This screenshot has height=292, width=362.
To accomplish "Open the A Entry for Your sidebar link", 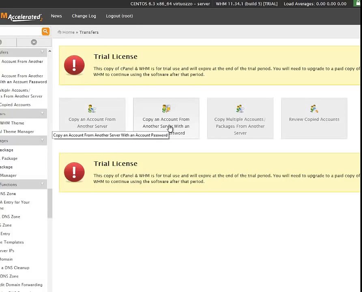I will coord(15,205).
